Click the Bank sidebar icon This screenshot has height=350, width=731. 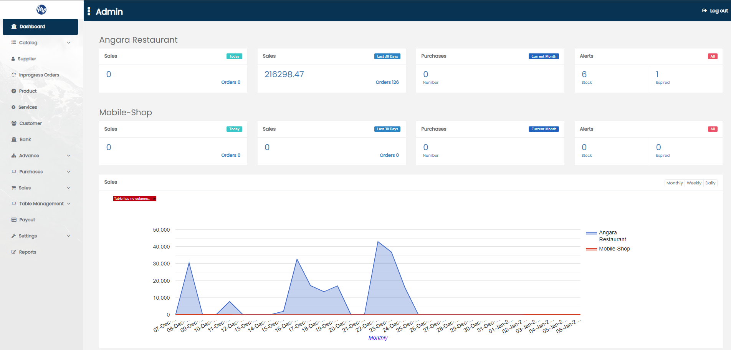click(x=14, y=139)
